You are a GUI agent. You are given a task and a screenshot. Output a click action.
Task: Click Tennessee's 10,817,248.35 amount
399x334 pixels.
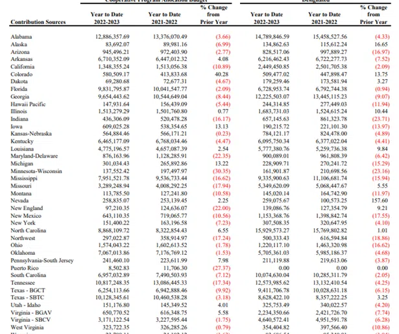(x=112, y=283)
